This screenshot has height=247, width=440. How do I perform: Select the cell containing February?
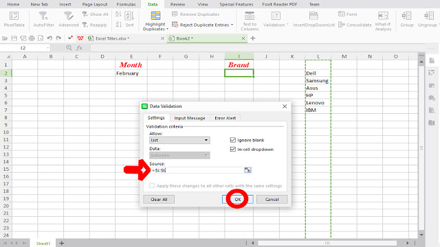[x=131, y=73]
